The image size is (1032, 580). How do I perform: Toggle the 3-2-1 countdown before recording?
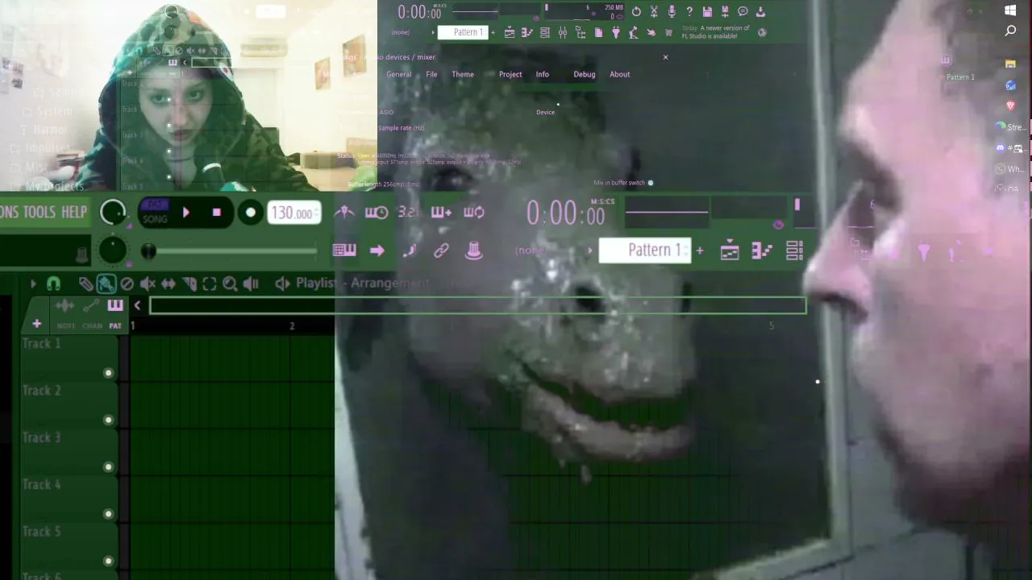(x=408, y=213)
